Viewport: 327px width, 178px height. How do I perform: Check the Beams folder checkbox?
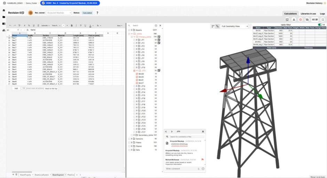[x=129, y=30]
